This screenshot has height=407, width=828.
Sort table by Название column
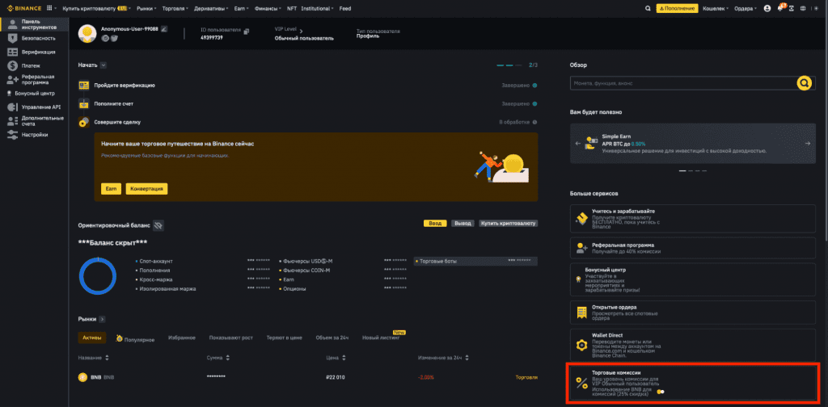[94, 358]
